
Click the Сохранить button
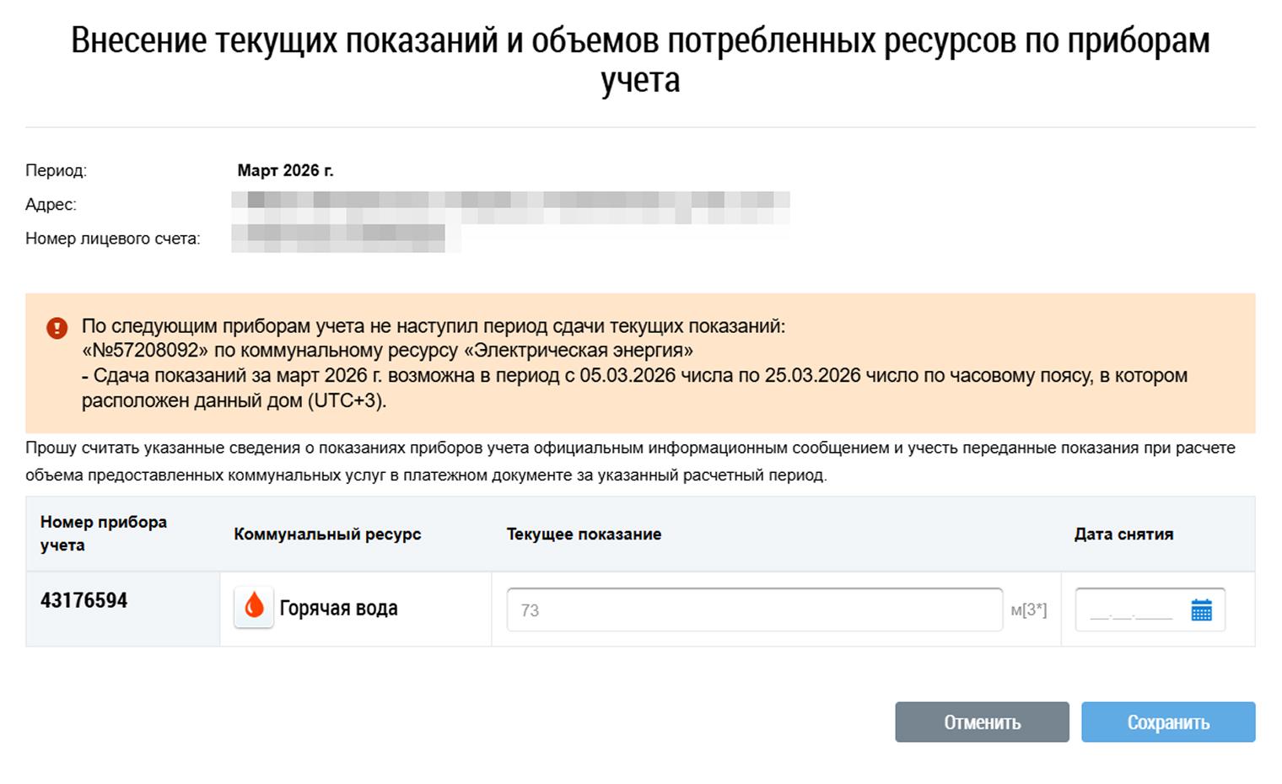tap(1168, 722)
